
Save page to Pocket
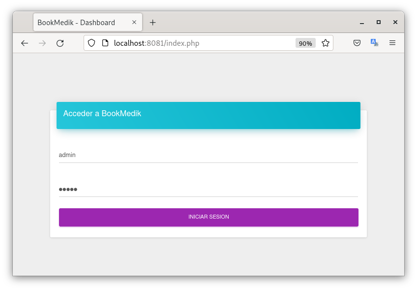(357, 43)
